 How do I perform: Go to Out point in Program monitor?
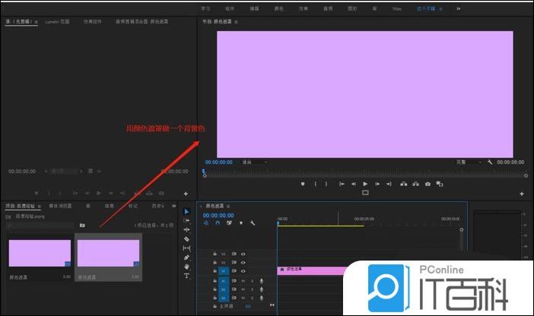[389, 184]
